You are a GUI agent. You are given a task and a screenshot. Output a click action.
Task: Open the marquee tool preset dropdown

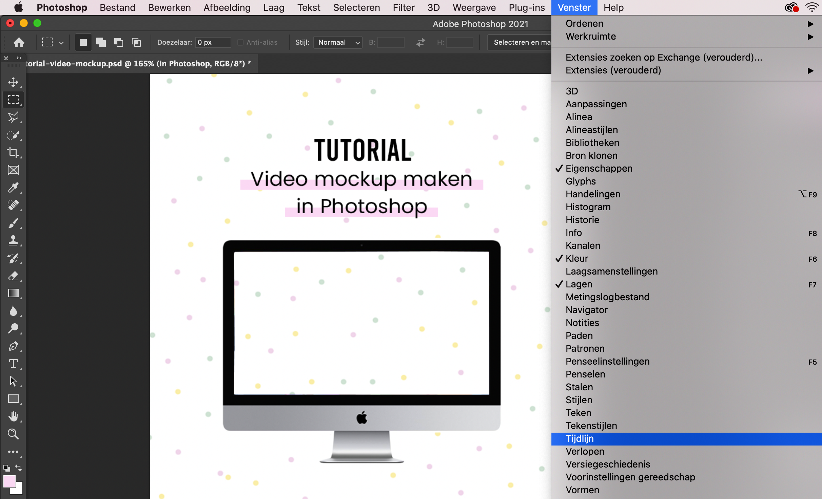click(61, 42)
